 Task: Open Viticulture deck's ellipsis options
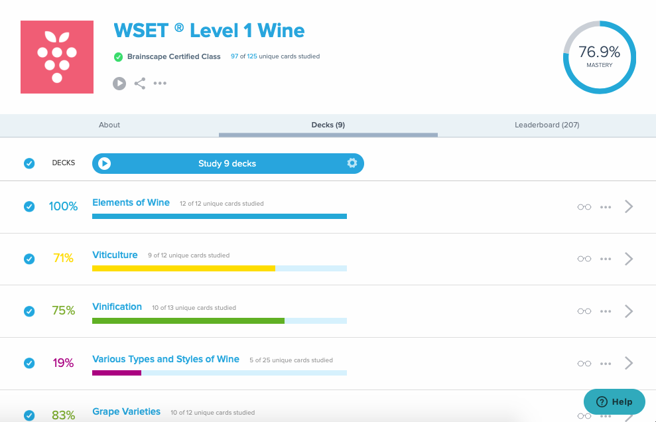[606, 259]
